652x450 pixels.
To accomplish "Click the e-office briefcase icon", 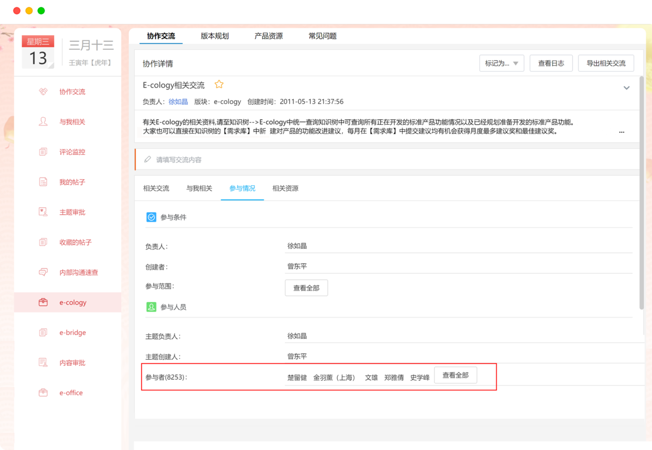I will [43, 392].
